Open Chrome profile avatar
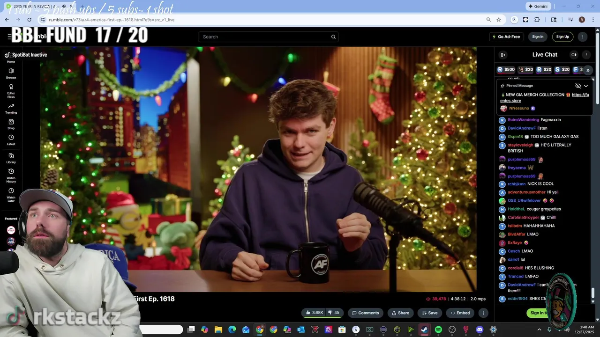This screenshot has height=337, width=600. pyautogui.click(x=582, y=20)
